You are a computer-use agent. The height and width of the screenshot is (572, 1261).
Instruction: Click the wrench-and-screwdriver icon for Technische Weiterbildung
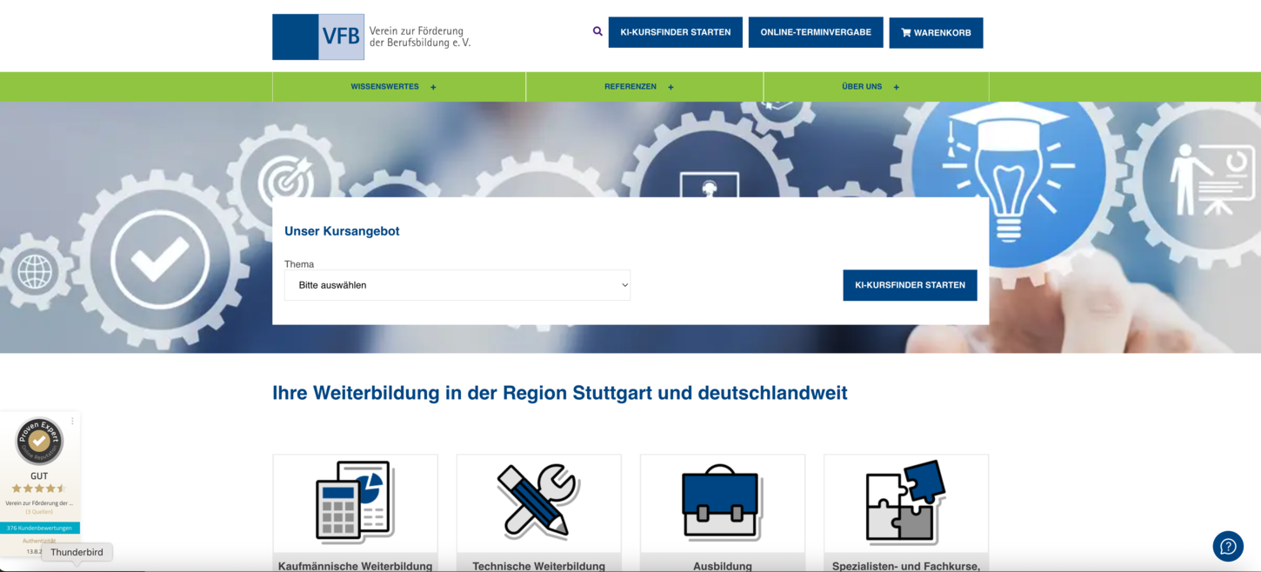538,502
